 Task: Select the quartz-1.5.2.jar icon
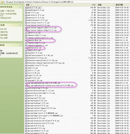(26, 96)
